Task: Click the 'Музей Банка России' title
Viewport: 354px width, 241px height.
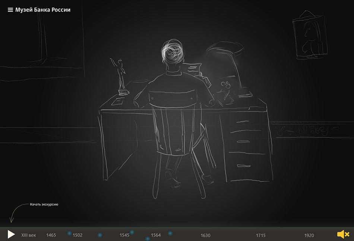Action: pyautogui.click(x=43, y=10)
